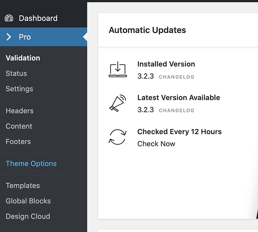
Task: Click the Latest Version megaphone icon
Action: 118,103
